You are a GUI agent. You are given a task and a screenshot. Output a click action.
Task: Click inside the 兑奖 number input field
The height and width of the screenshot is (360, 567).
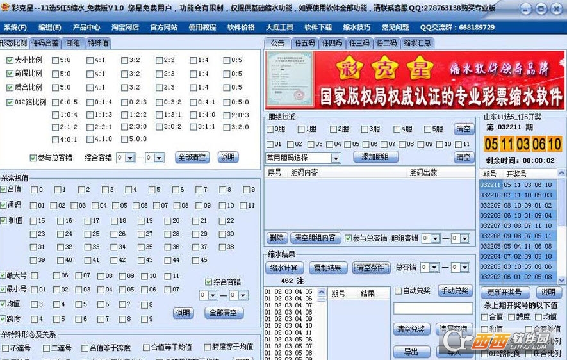click(x=433, y=308)
